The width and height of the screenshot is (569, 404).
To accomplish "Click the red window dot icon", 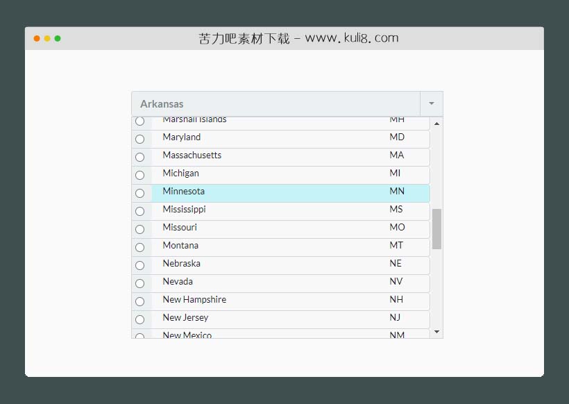I will pos(37,38).
